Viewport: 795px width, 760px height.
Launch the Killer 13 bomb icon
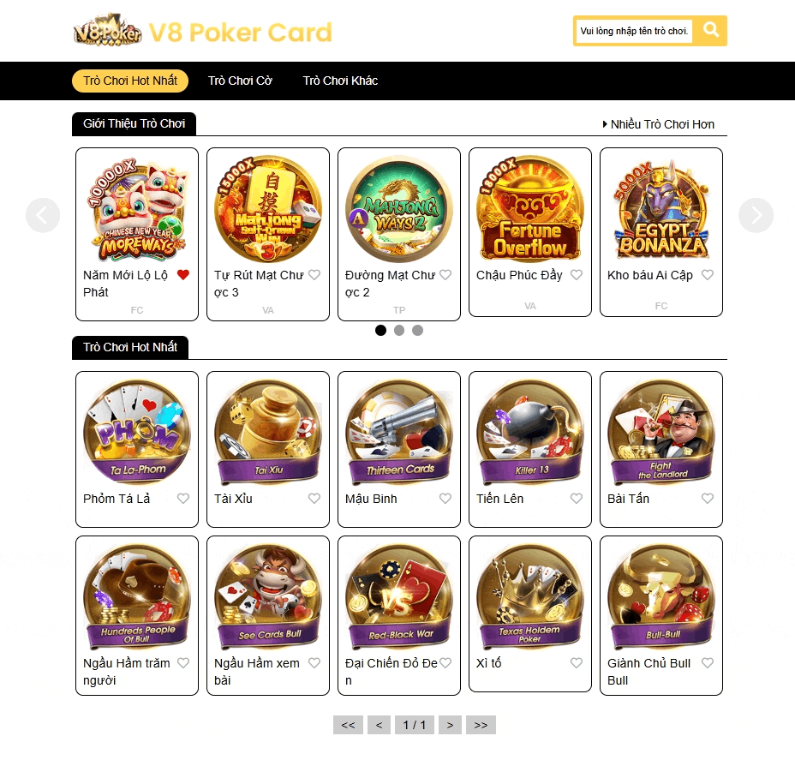point(529,433)
